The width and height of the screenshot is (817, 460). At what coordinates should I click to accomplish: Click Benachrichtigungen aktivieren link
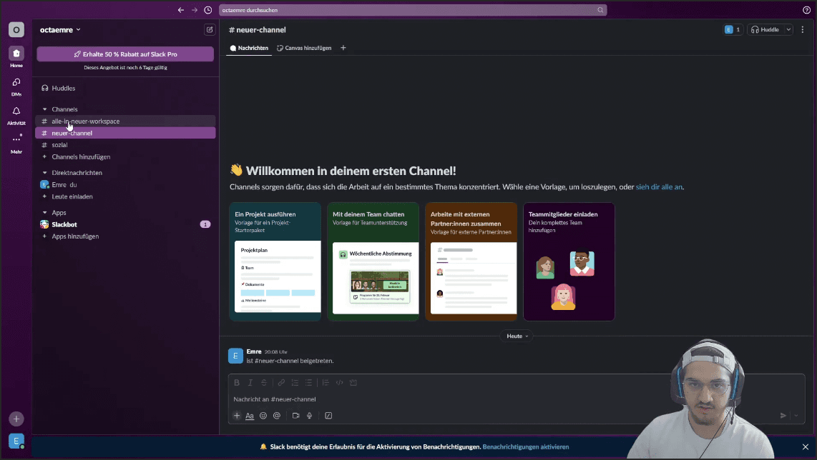526,446
